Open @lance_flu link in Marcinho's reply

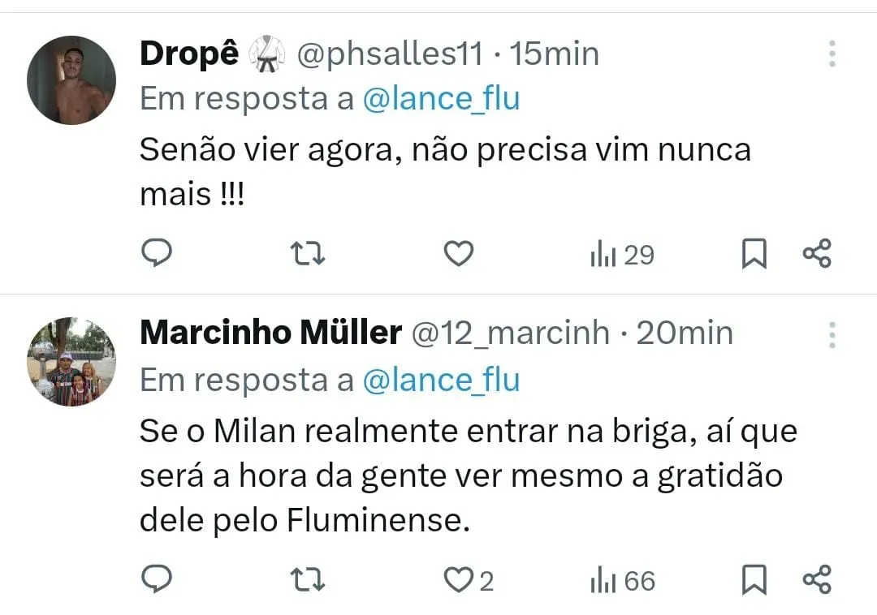click(441, 380)
